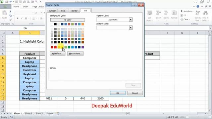This screenshot has width=212, height=119.
Task: Expand the formula bar
Action: tap(210, 28)
